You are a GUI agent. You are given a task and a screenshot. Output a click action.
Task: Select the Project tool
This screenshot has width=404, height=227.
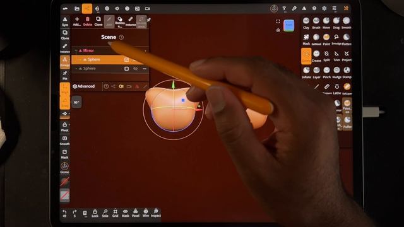coord(347,56)
